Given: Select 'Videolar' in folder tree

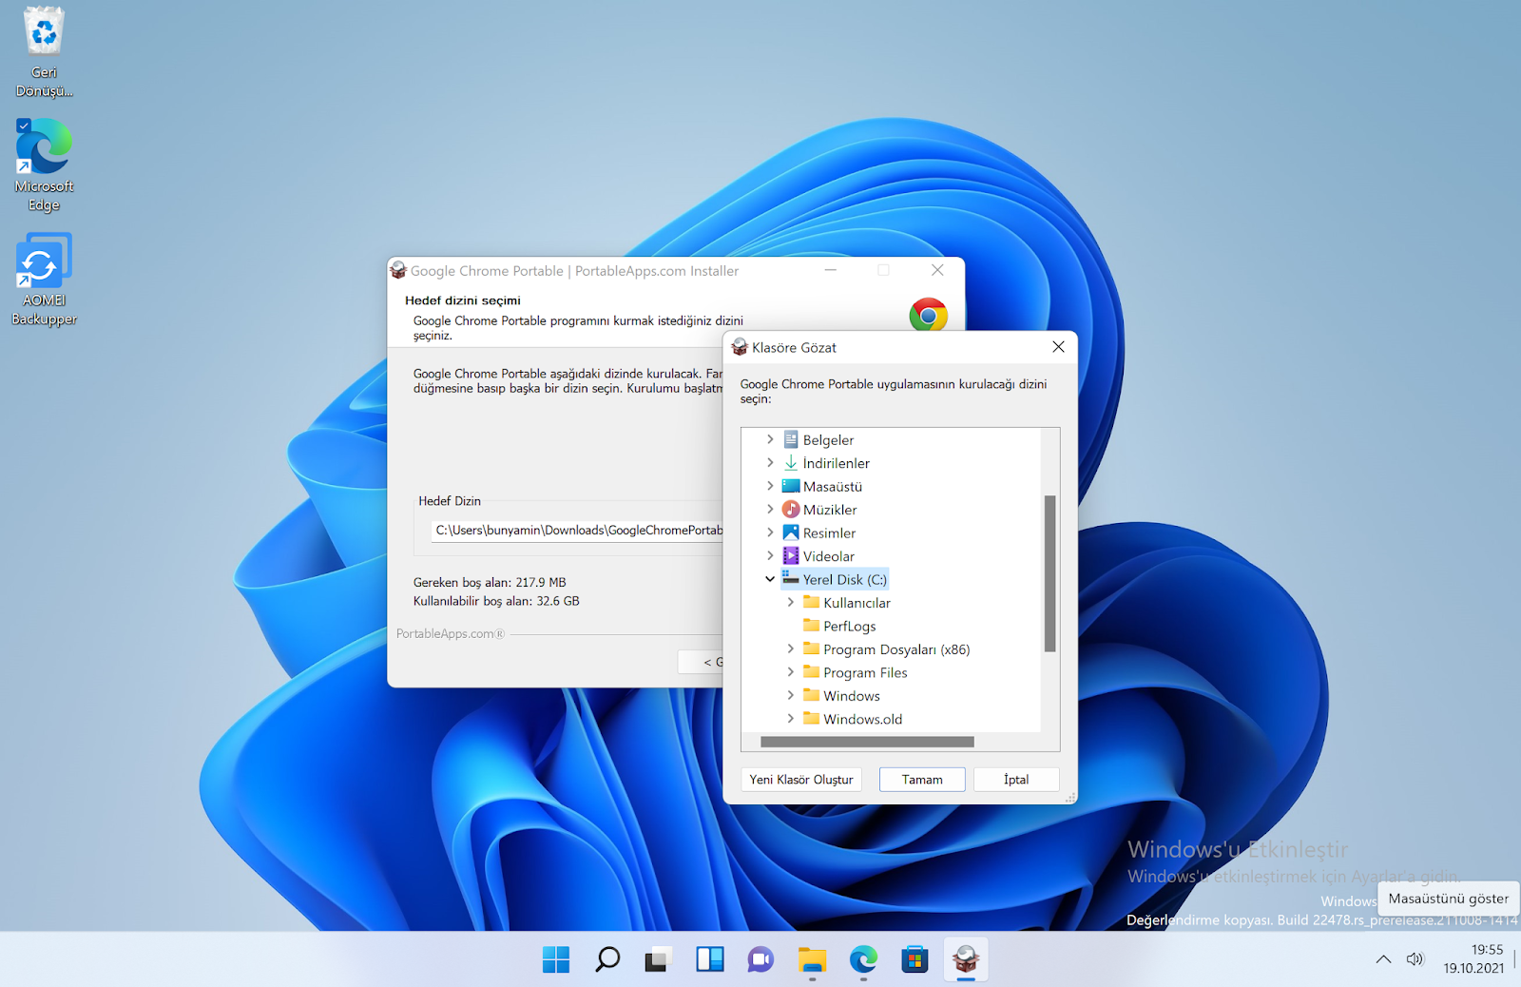Looking at the screenshot, I should coord(828,556).
